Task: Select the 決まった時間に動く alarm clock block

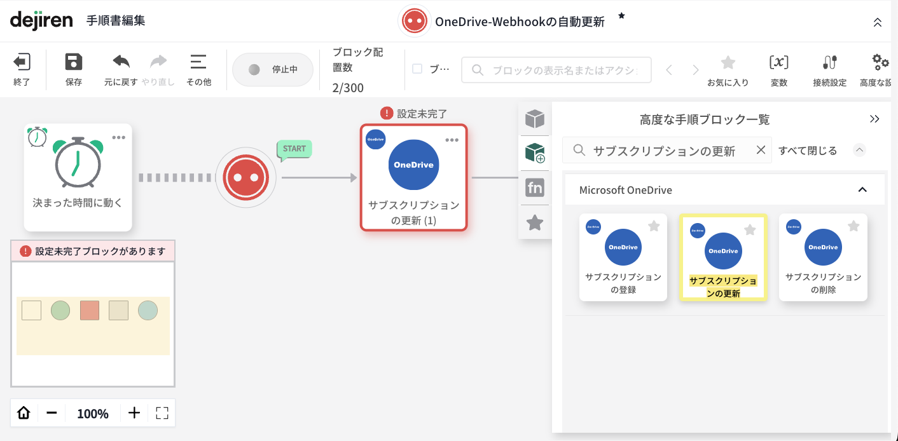Action: 78,177
